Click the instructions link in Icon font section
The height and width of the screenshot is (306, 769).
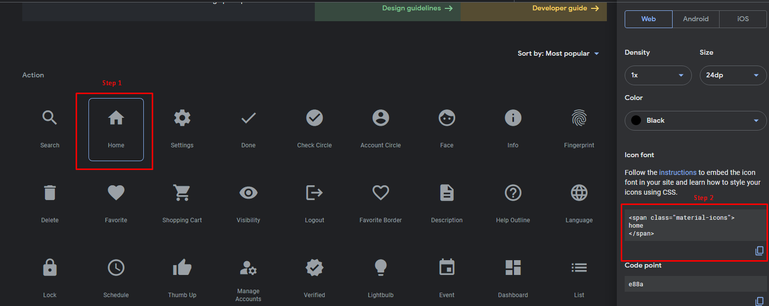coord(678,172)
